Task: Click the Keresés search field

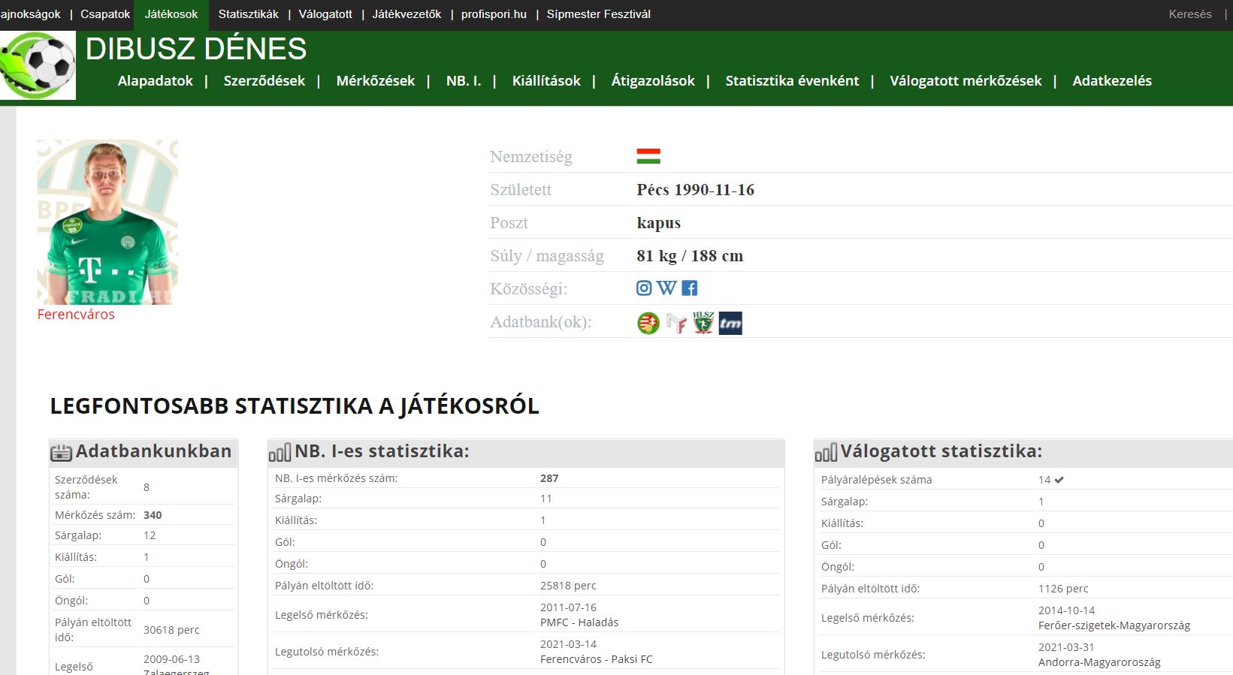Action: coord(1190,14)
